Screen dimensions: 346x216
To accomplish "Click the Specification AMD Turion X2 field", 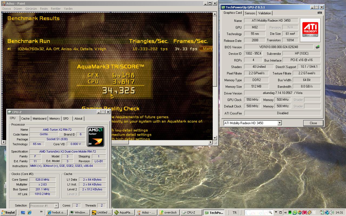I will click(x=68, y=151).
